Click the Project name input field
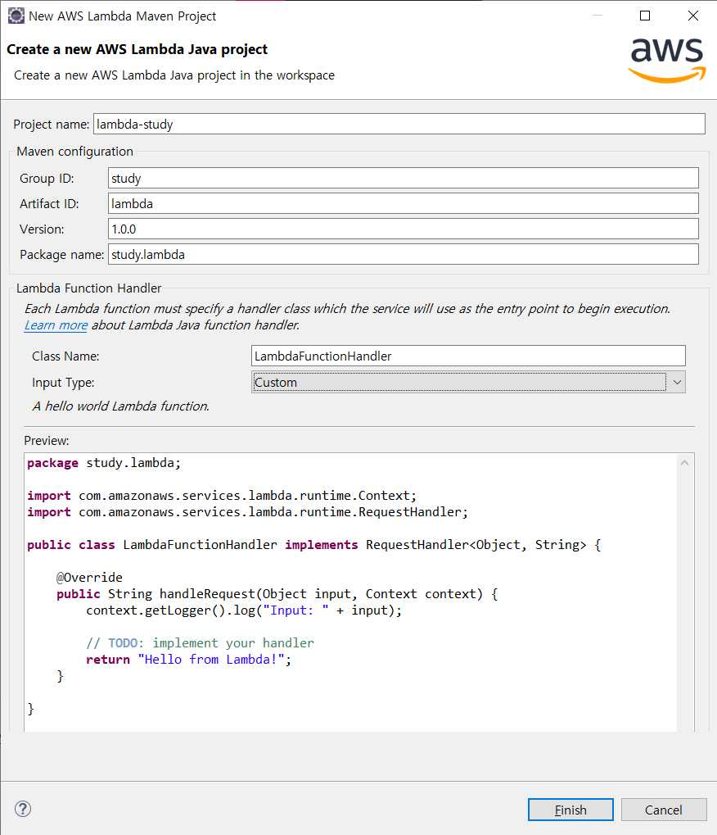This screenshot has height=835, width=717. coord(399,124)
